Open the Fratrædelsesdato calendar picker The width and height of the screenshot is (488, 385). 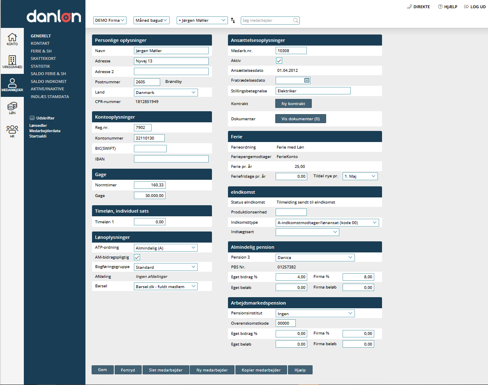pyautogui.click(x=307, y=80)
